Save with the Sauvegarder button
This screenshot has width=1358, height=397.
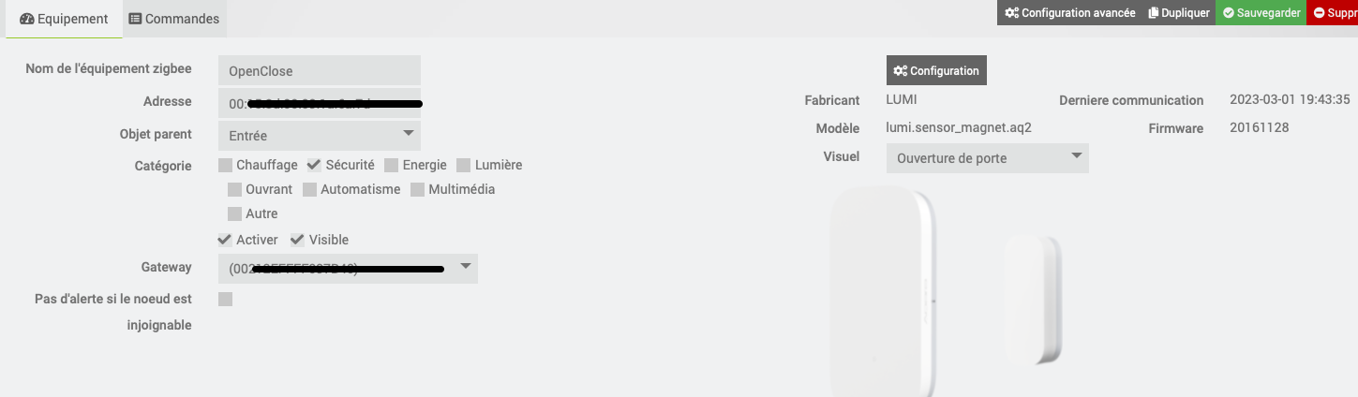tap(1261, 13)
